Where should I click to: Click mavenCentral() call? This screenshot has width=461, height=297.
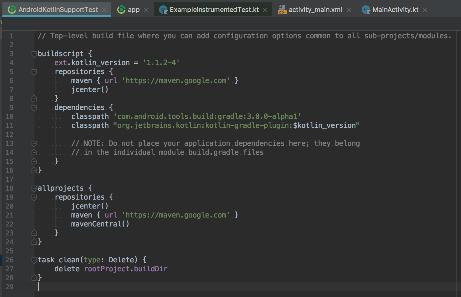pos(100,224)
